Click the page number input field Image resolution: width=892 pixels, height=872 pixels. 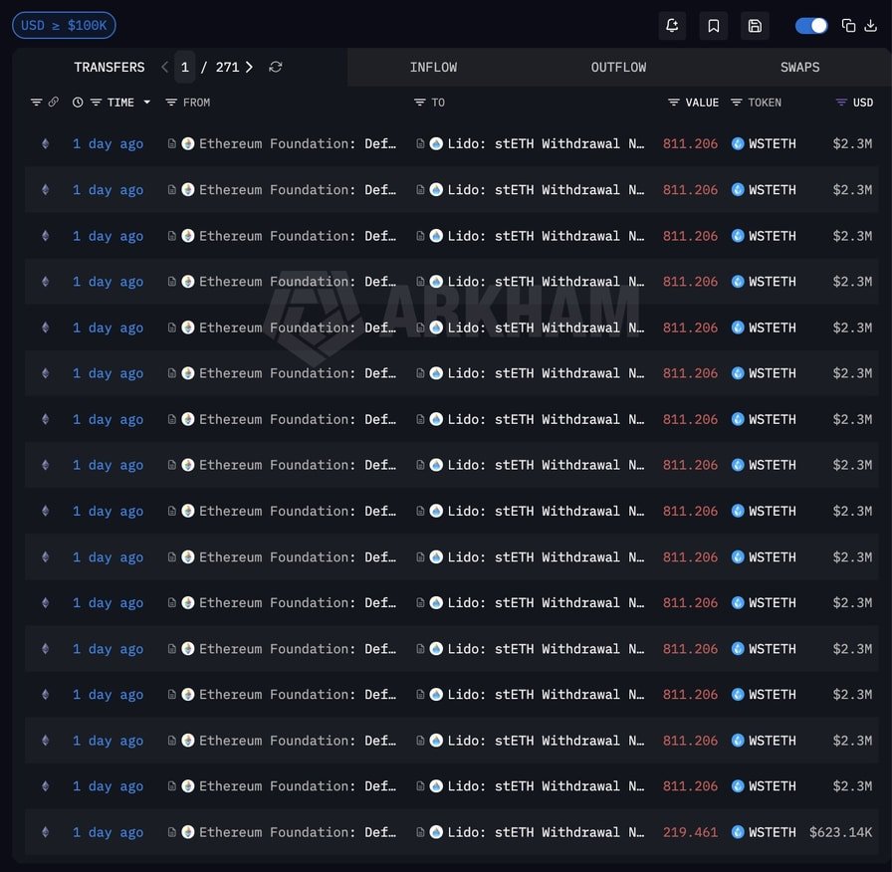pyautogui.click(x=185, y=67)
